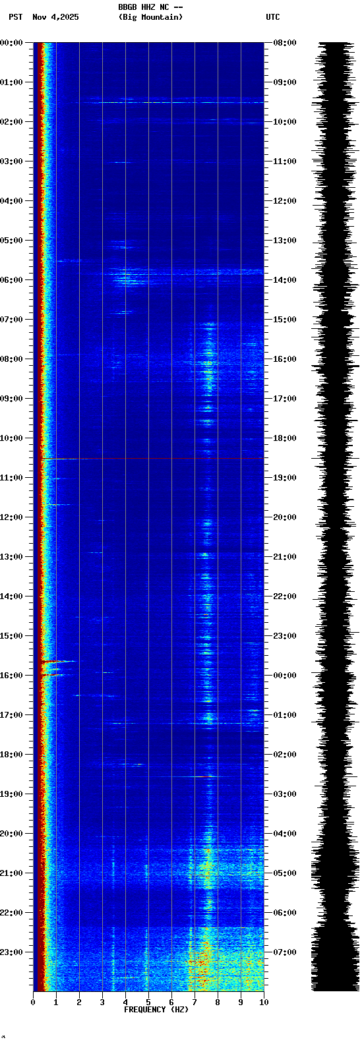Click the PST '19:00' time label
This screenshot has width=364, height=1044.
coord(12,794)
